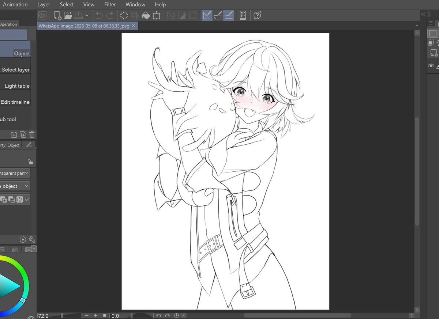Image resolution: width=439 pixels, height=319 pixels.
Task: Click the Invert selected area icon
Action: tap(181, 15)
